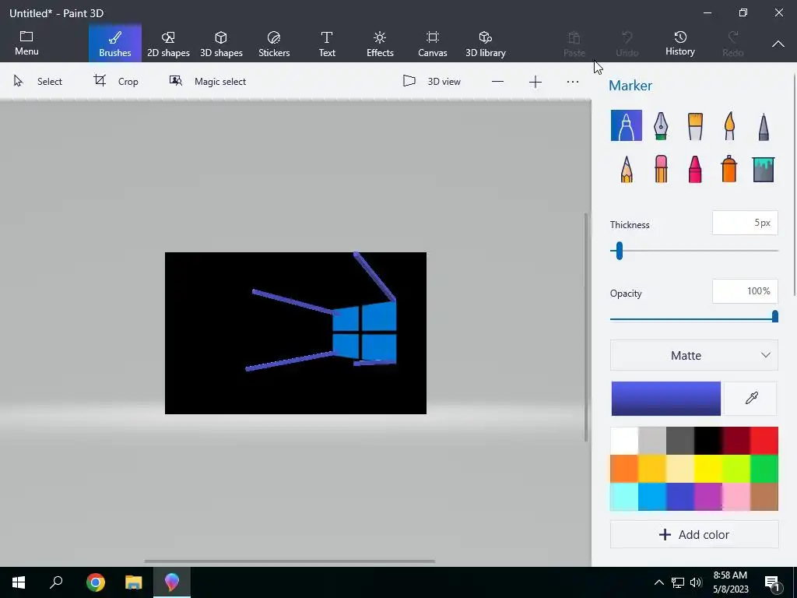Pick the purple color swatch

click(708, 496)
